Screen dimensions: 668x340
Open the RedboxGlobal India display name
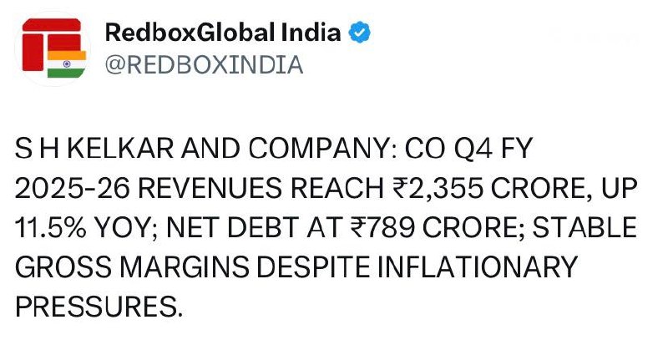coord(223,33)
